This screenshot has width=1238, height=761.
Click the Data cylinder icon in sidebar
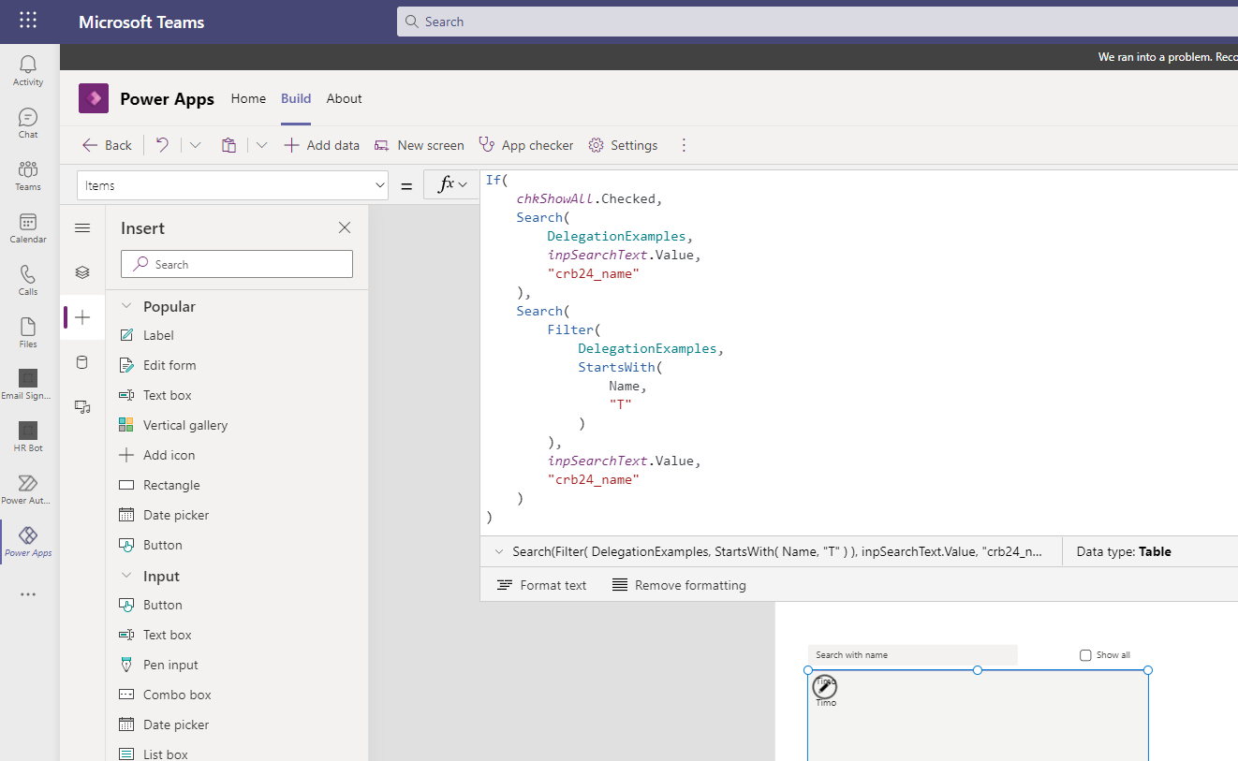[82, 362]
